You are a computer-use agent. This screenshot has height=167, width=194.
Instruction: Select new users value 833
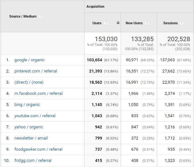[135, 116]
